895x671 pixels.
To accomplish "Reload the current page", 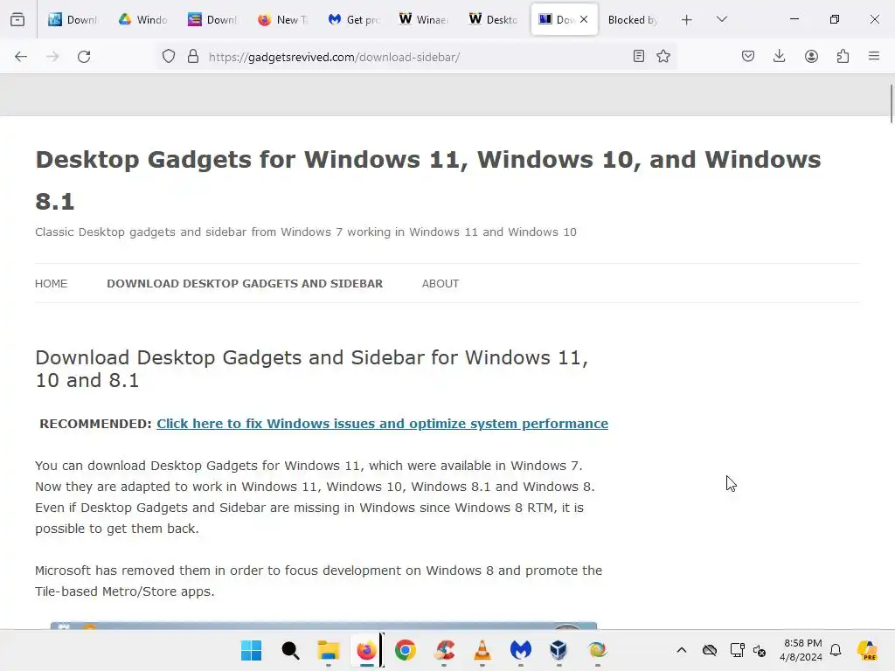I will (84, 57).
